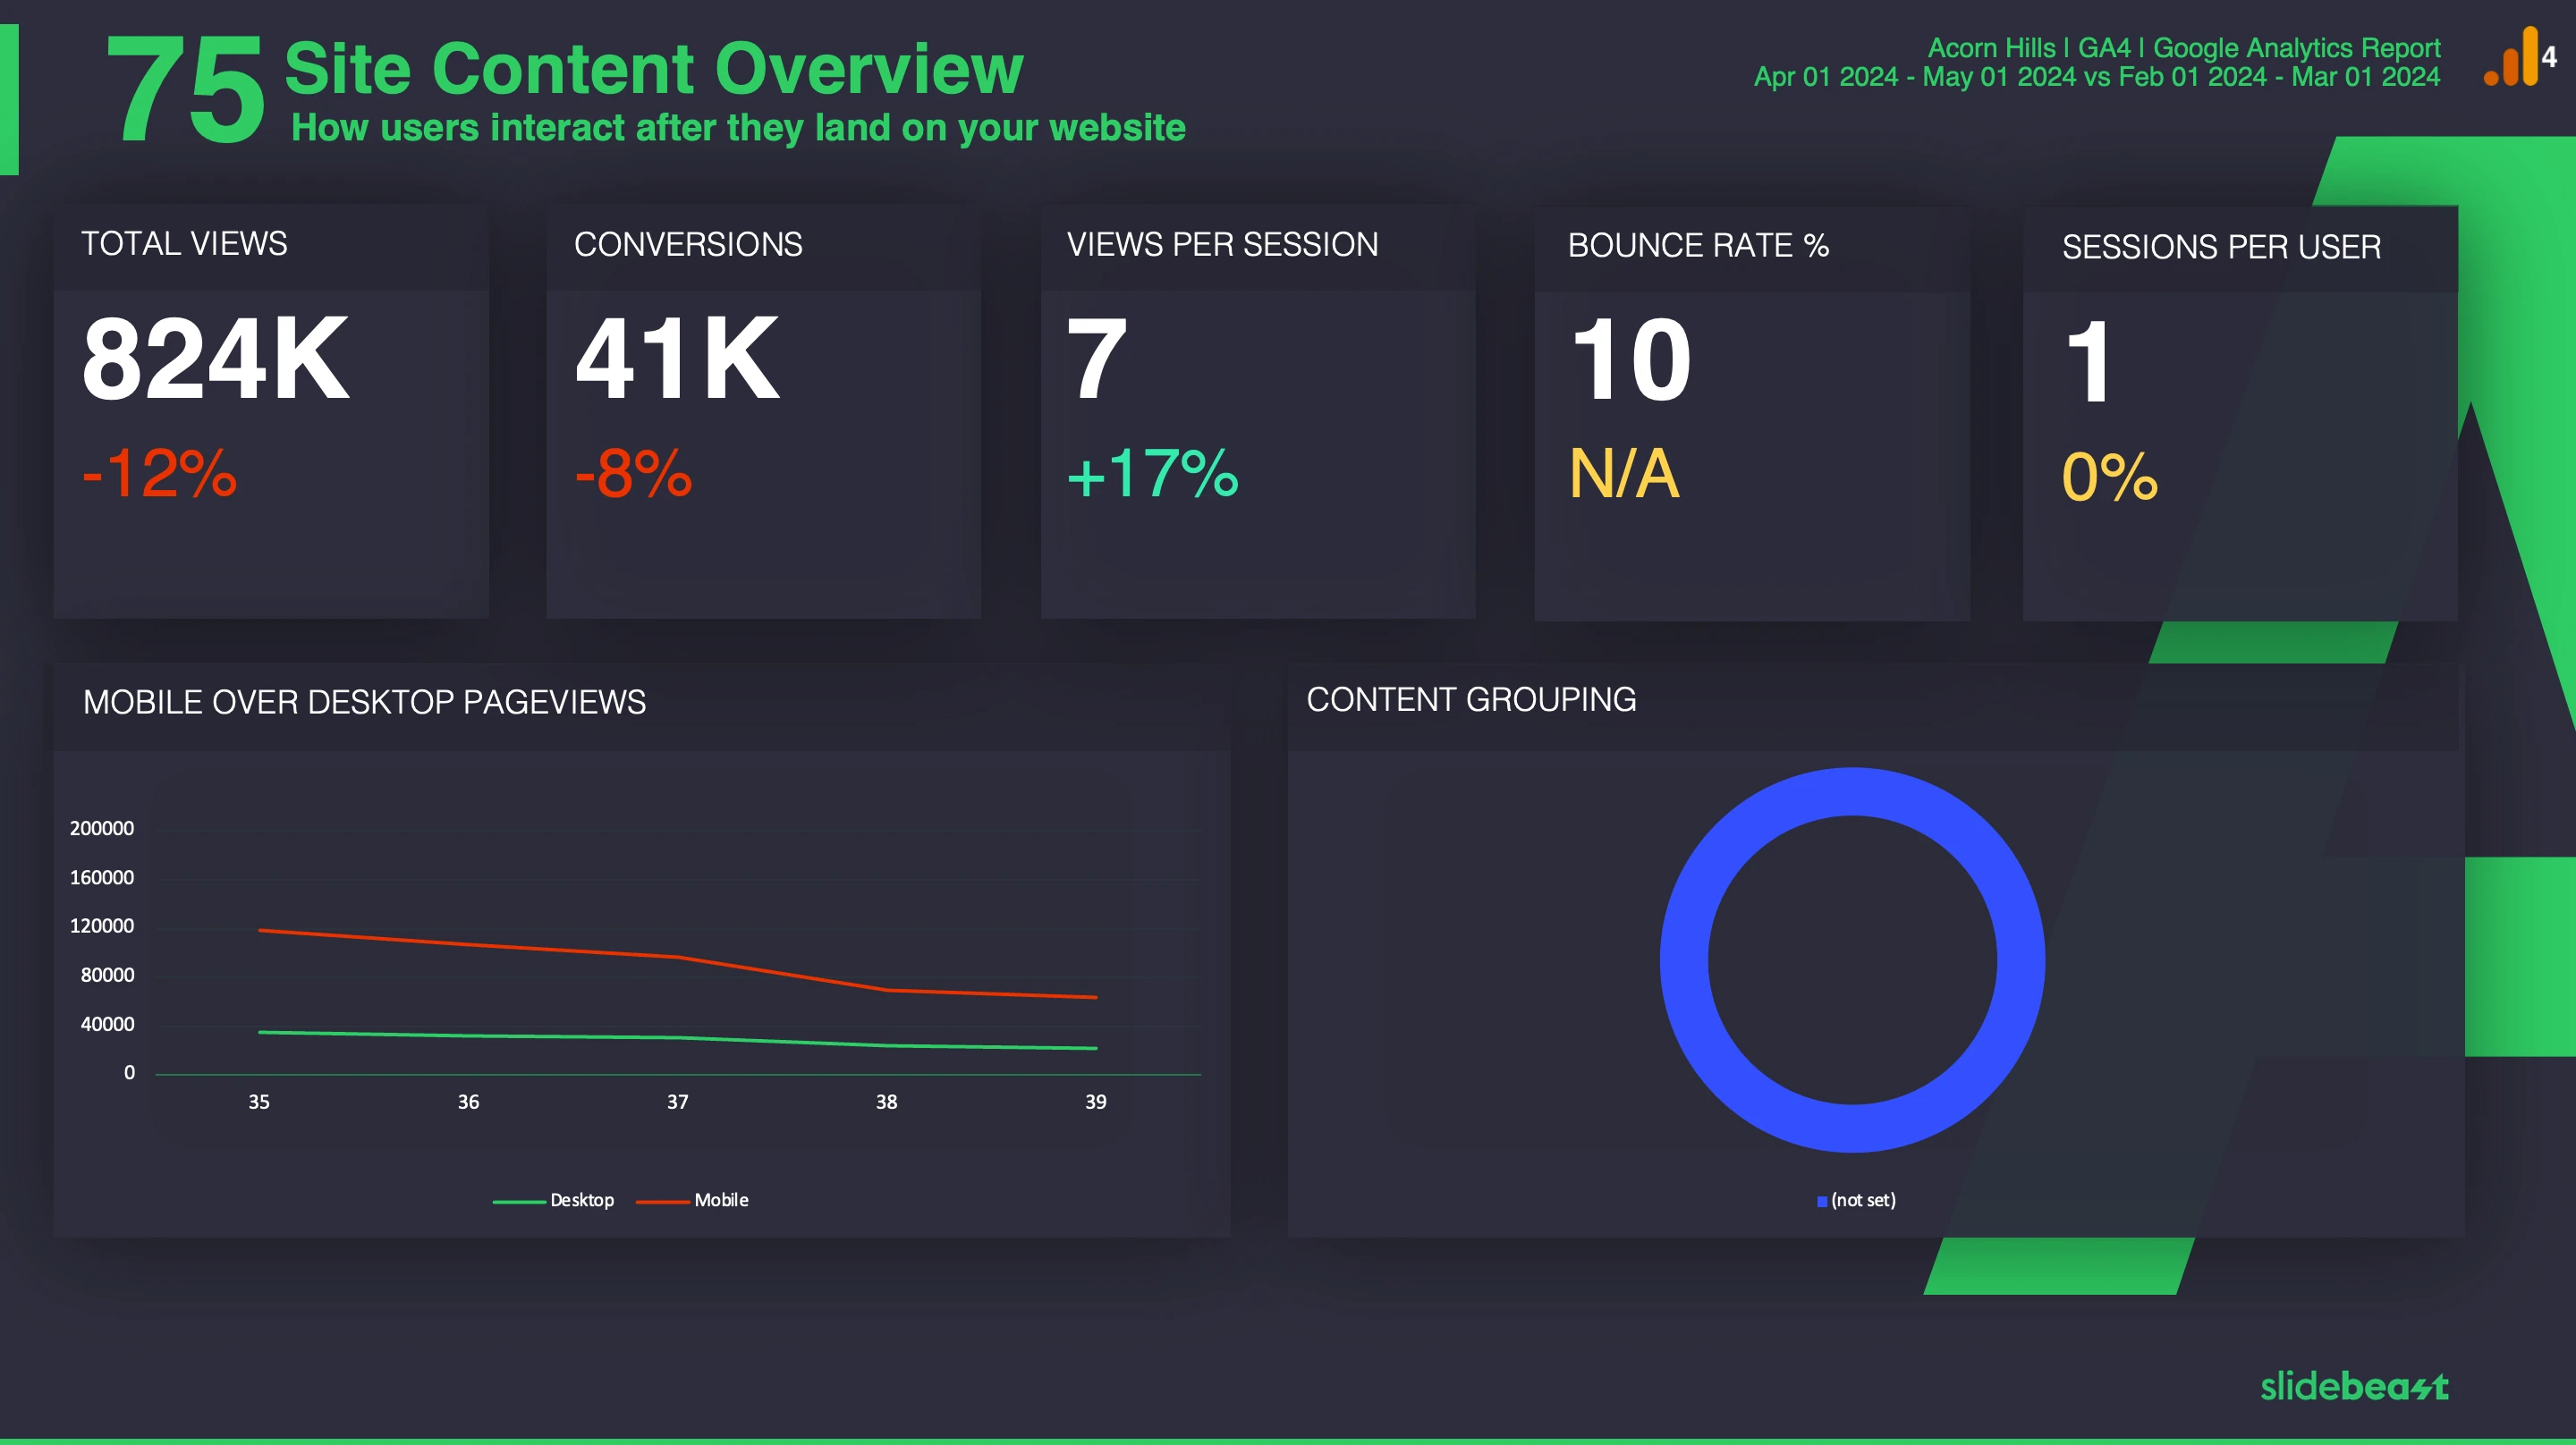This screenshot has width=2576, height=1445.
Task: Click the -8% change value
Action: click(x=633, y=473)
